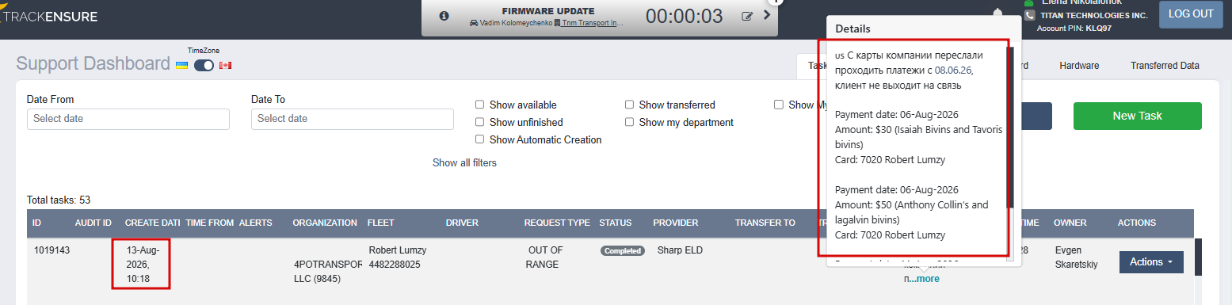Click the phone icon next to Titan Technologies
This screenshot has height=305, width=1232.
tap(1029, 15)
